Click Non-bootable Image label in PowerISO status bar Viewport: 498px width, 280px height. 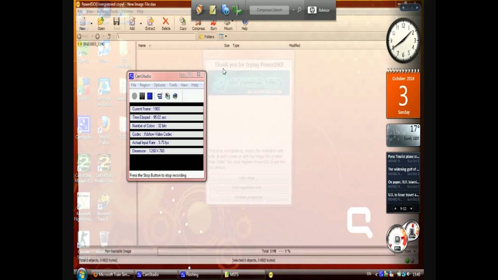[x=118, y=251]
